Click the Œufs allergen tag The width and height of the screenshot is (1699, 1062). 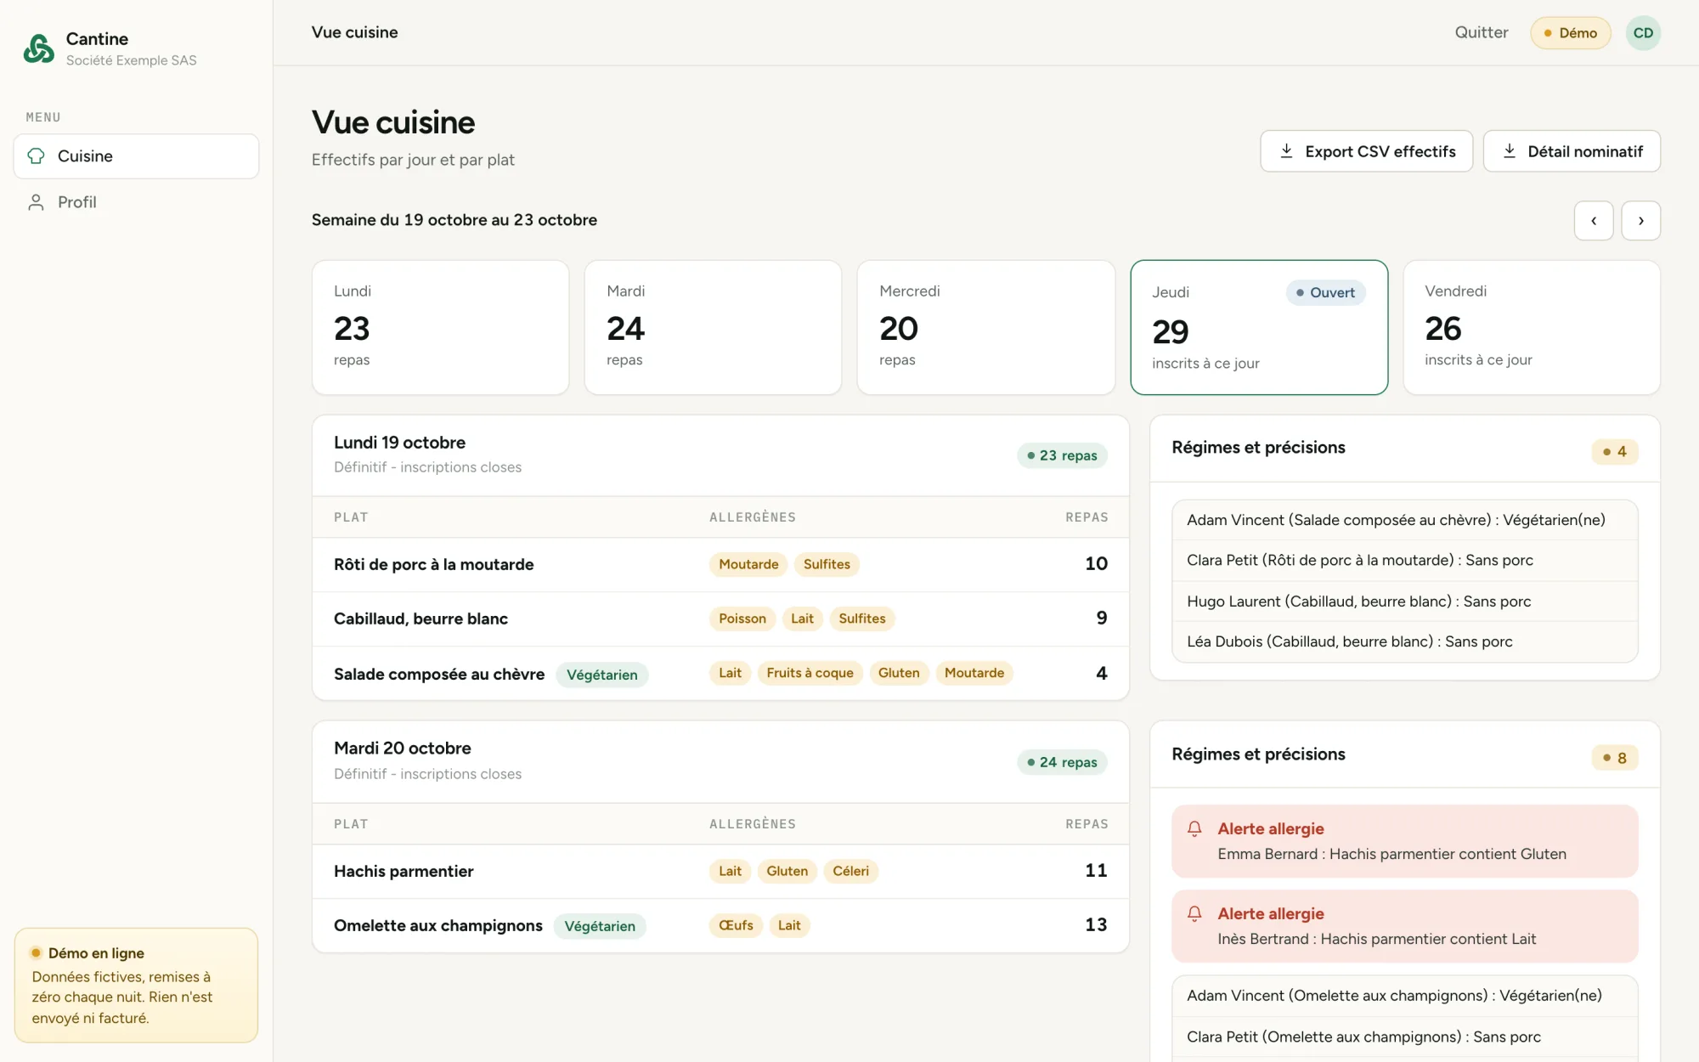pos(736,925)
